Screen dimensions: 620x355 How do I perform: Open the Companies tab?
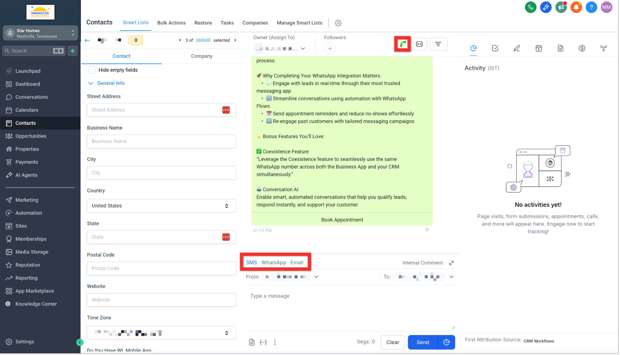pyautogui.click(x=255, y=23)
